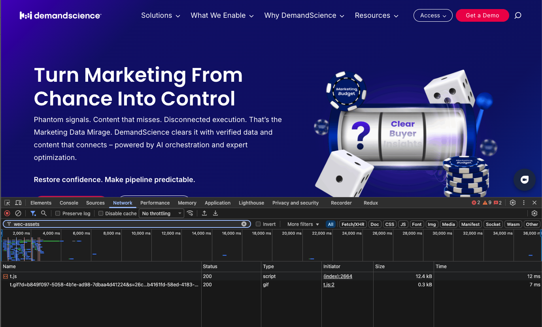Check Disable cache option
The width and height of the screenshot is (542, 327).
pyautogui.click(x=101, y=213)
